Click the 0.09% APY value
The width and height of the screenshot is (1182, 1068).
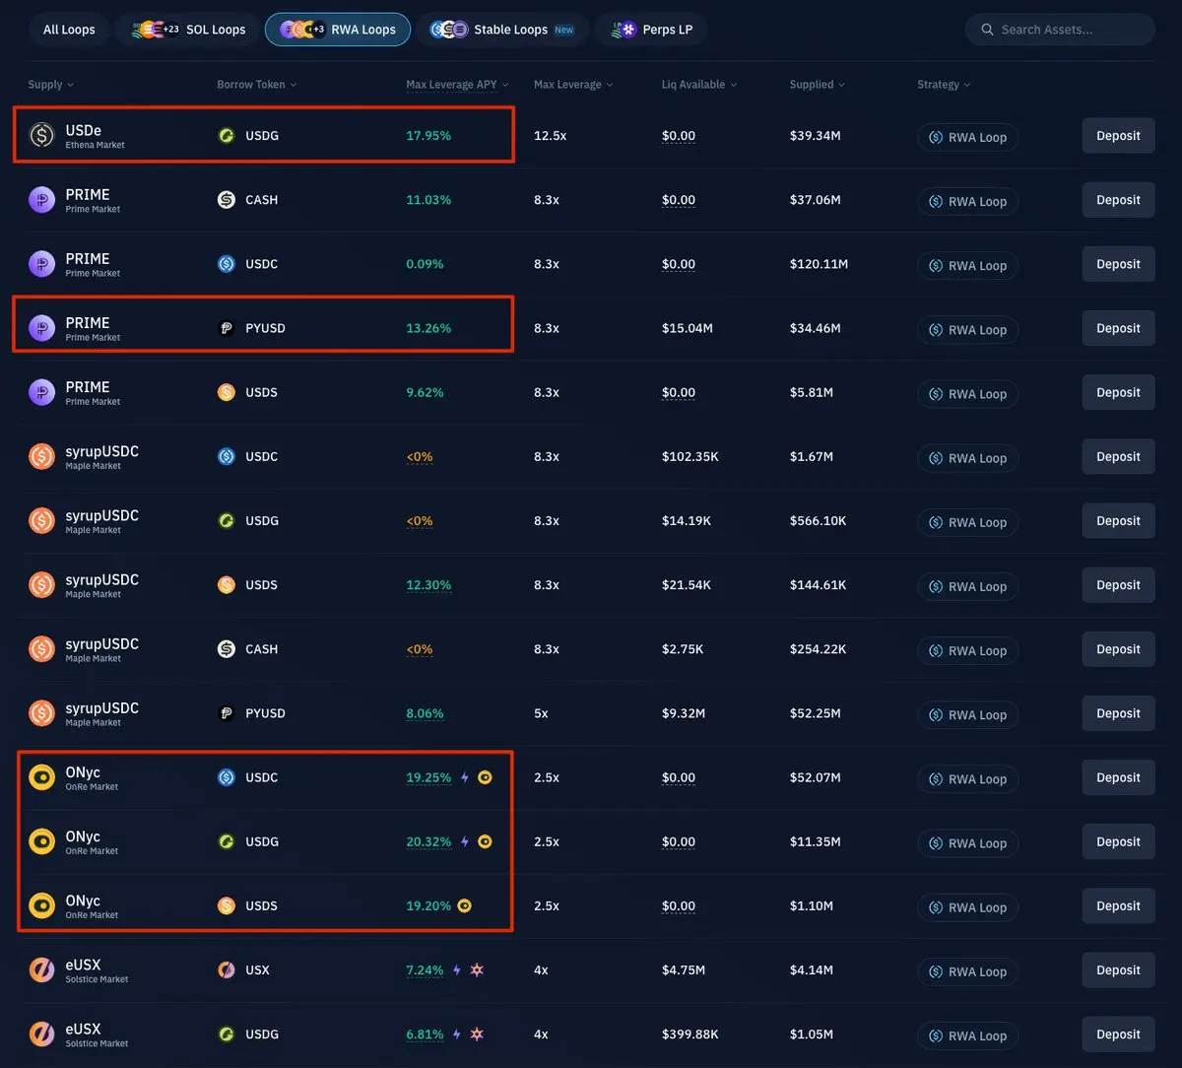pyautogui.click(x=425, y=264)
